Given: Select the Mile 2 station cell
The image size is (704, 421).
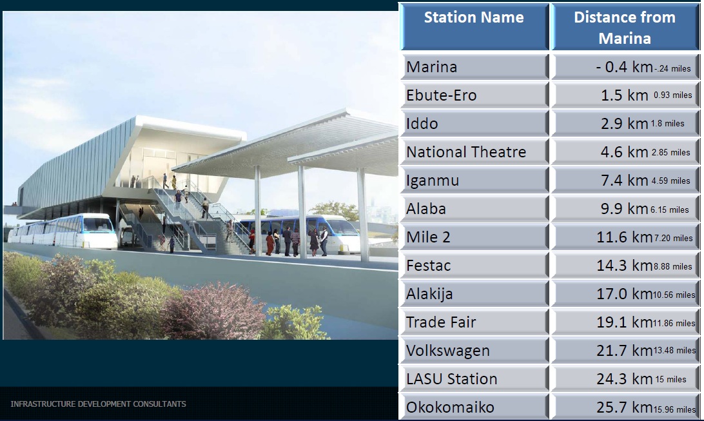Looking at the screenshot, I should [474, 237].
